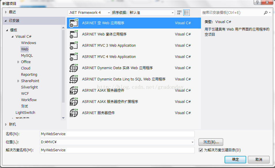Close the 新建项目 dialog
Viewport: 275px width, 168px height.
pos(267,2)
